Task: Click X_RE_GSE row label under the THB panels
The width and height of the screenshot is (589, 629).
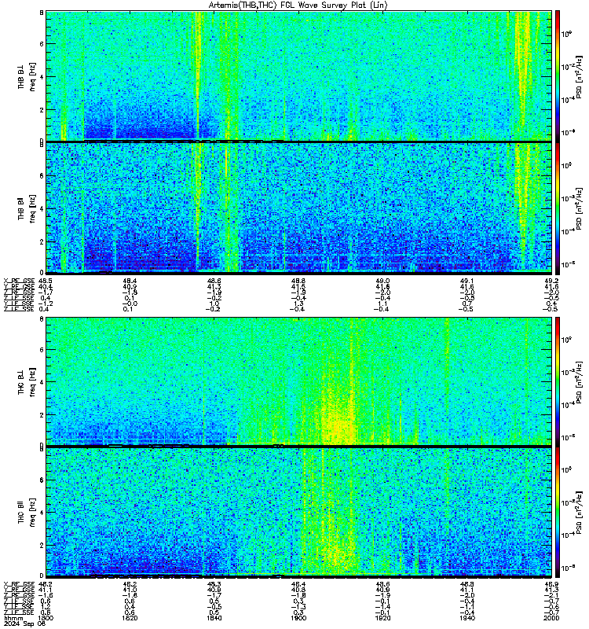Action: click(19, 281)
